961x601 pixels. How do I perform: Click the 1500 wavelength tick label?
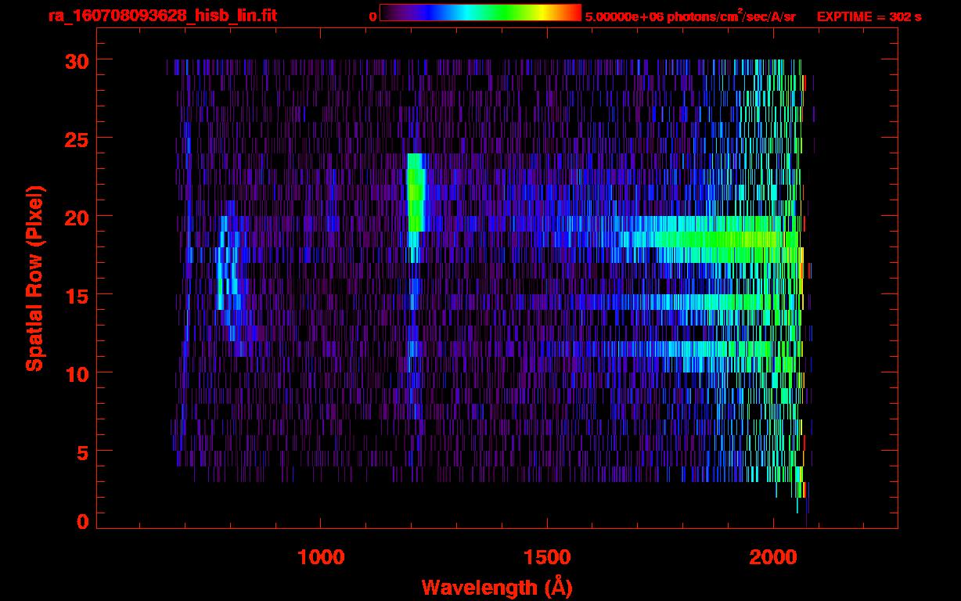click(x=547, y=558)
